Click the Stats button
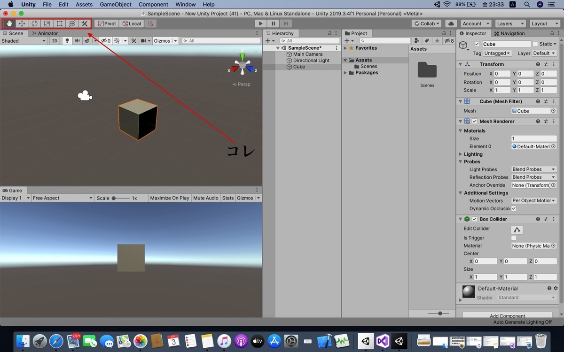The width and height of the screenshot is (564, 352). point(228,198)
